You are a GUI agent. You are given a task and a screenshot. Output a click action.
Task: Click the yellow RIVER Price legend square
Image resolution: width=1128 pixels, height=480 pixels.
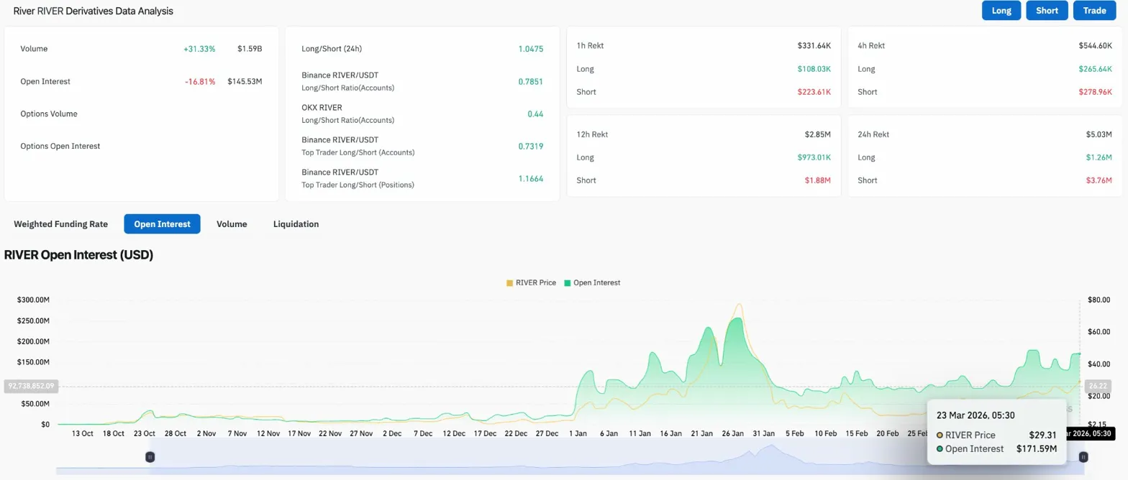[x=510, y=283]
